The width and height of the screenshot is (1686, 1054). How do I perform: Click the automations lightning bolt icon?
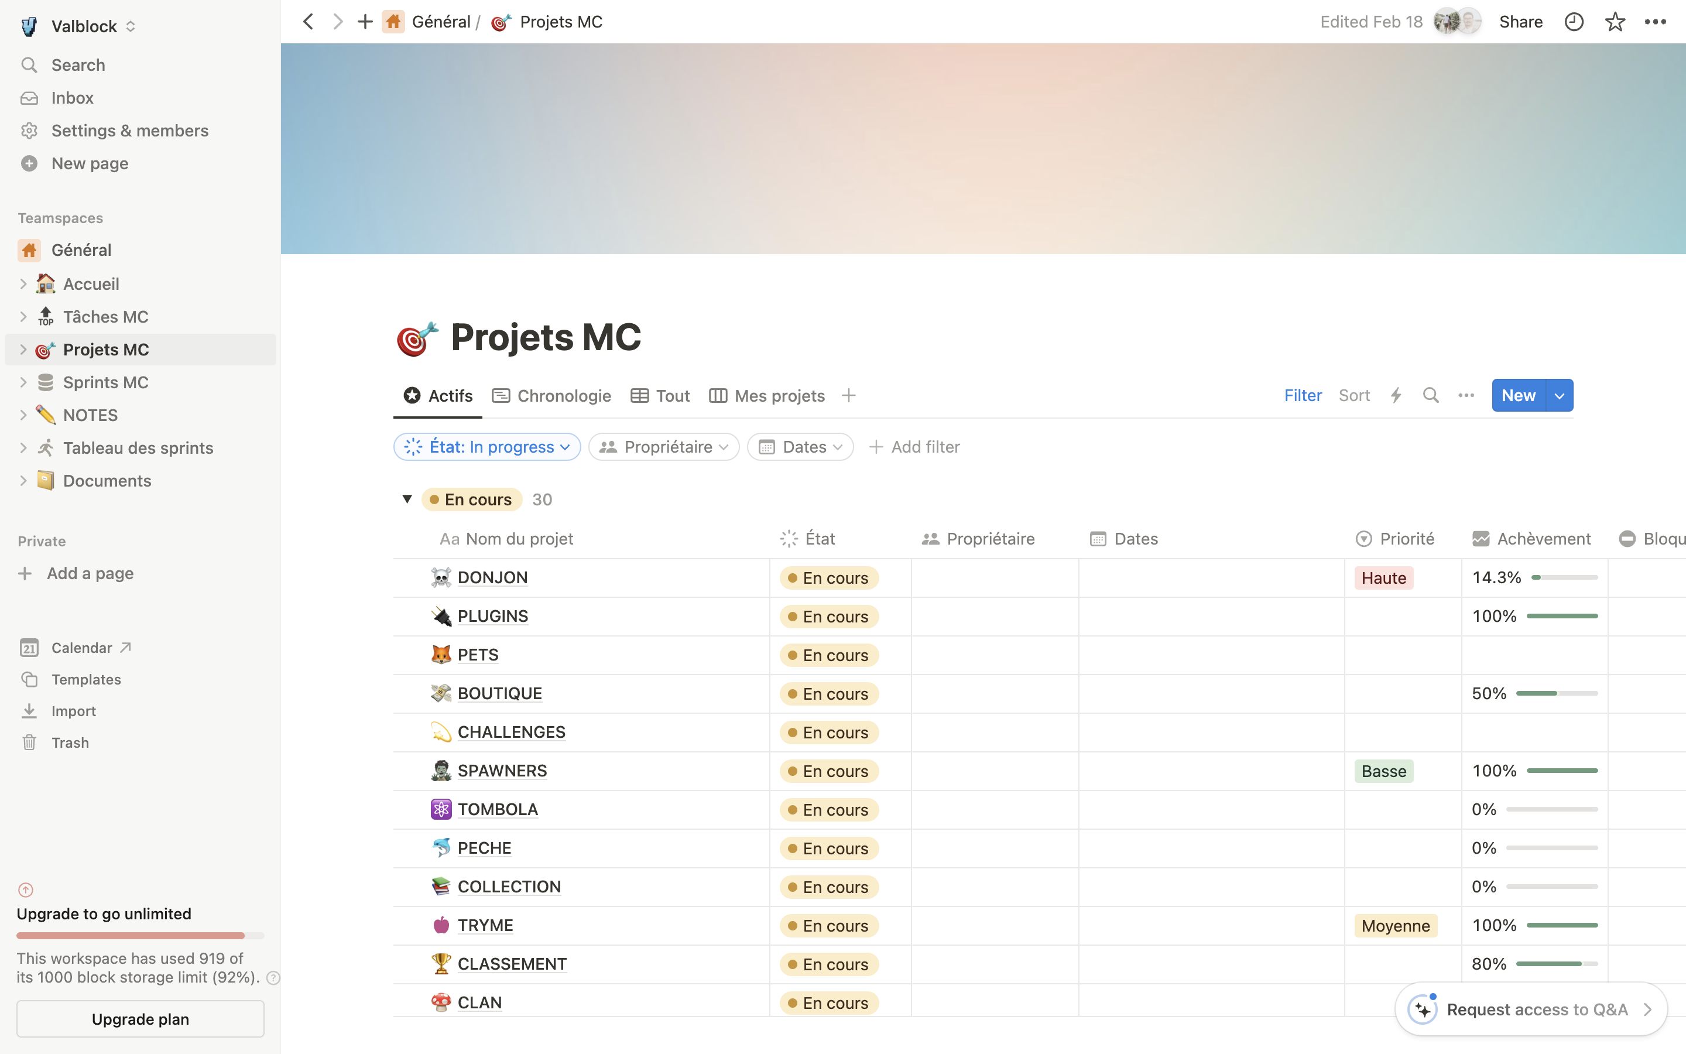click(1396, 395)
